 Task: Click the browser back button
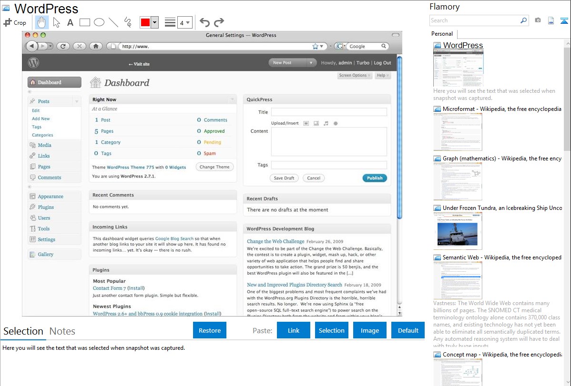click(31, 46)
